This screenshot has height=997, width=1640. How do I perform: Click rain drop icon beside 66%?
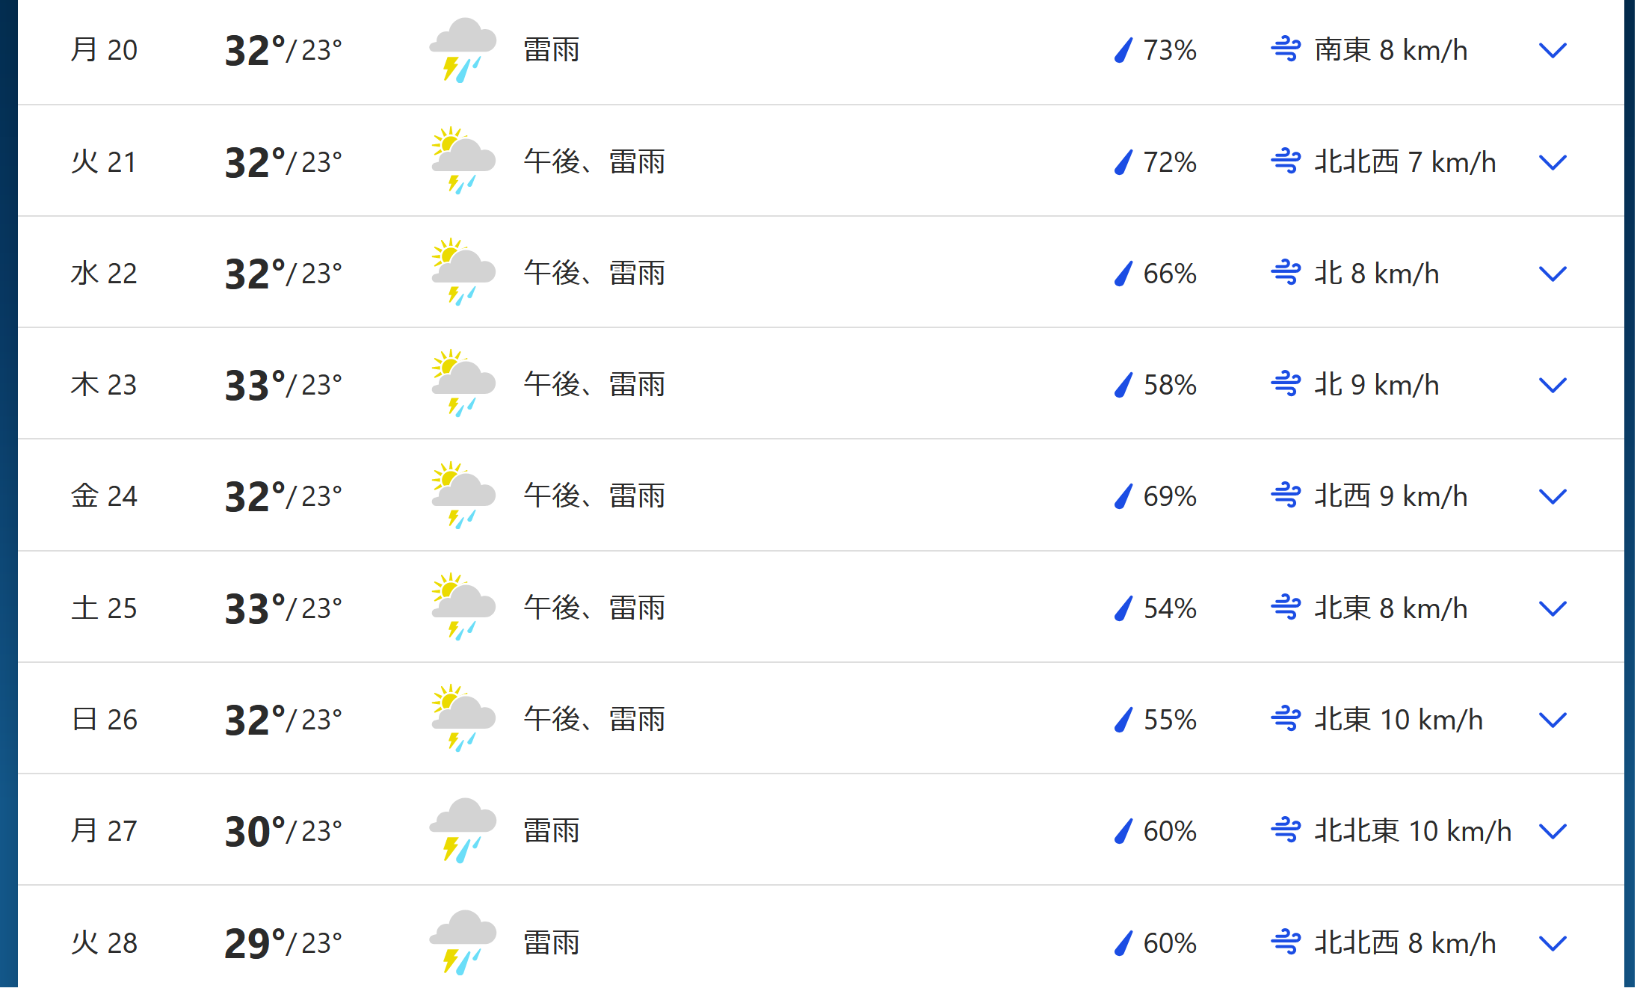click(1123, 274)
